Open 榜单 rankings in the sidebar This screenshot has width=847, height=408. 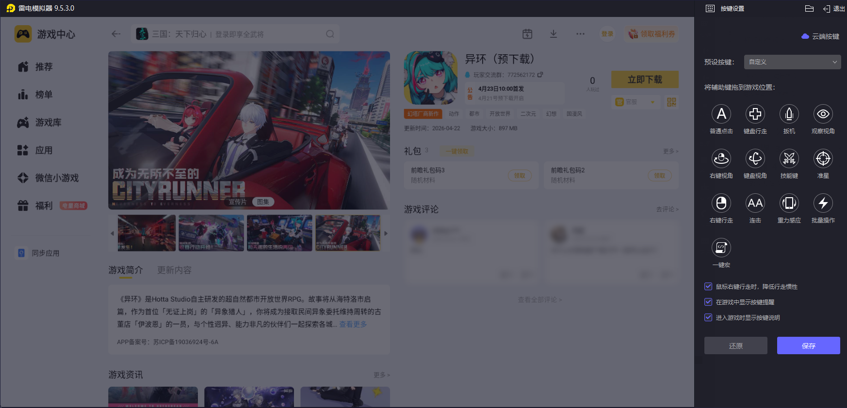[x=35, y=94]
